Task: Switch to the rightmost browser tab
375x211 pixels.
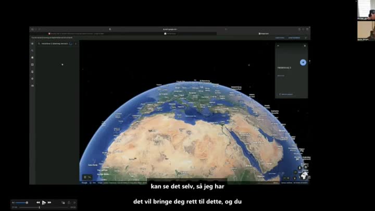Action: coord(264,34)
